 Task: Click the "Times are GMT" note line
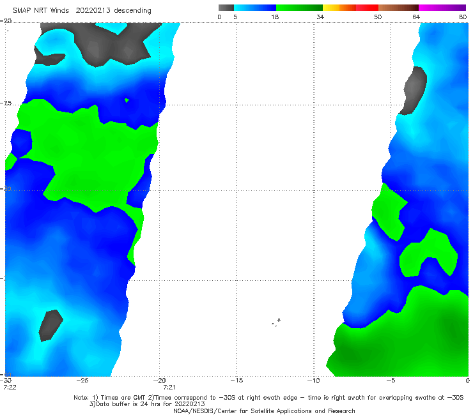(268, 398)
